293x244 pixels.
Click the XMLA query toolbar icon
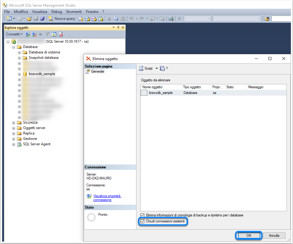(x=101, y=19)
